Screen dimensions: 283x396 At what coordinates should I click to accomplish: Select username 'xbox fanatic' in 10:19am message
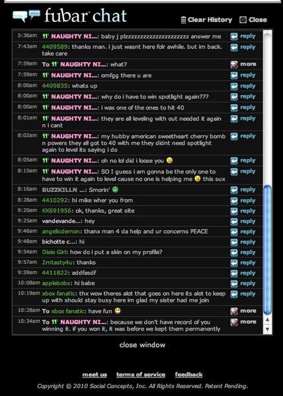58,294
